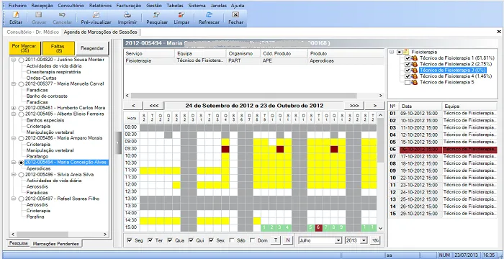
Task: Click the green slot numbered 5 at 15:00
Action: point(311,227)
